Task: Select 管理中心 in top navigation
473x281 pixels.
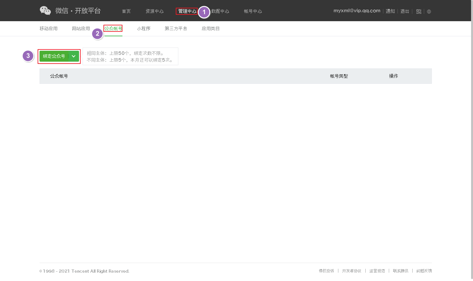Action: click(x=187, y=11)
